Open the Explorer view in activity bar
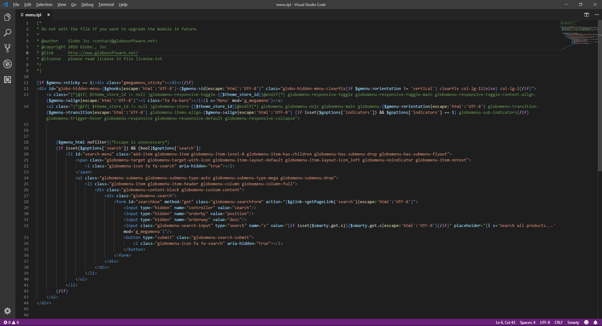 tap(7, 17)
